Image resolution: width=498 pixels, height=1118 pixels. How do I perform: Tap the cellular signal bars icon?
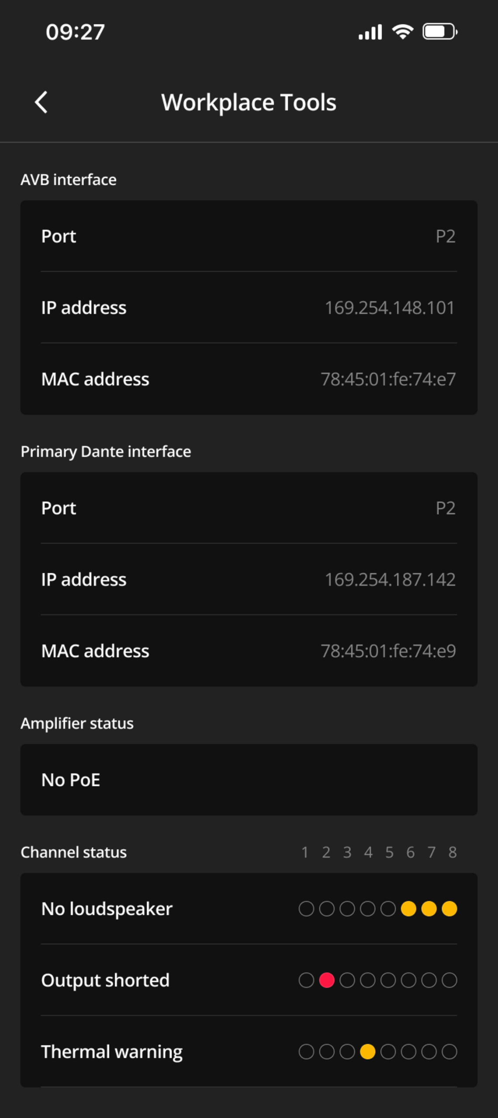tap(370, 32)
